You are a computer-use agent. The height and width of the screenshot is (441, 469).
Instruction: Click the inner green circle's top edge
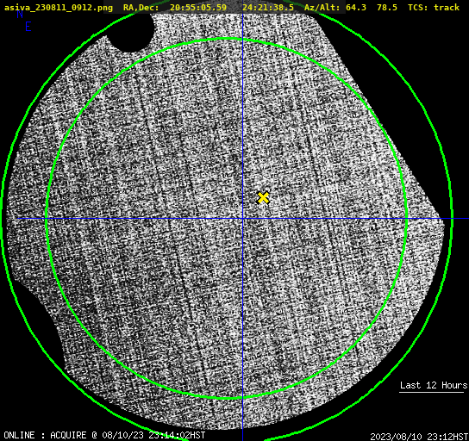(227, 39)
